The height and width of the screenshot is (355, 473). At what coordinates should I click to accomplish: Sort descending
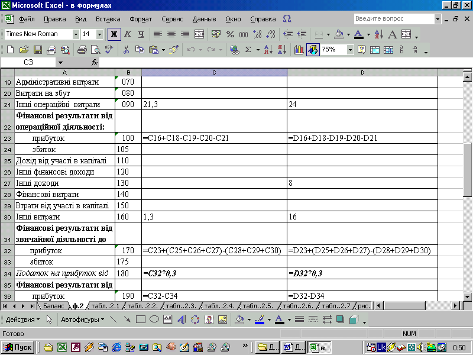(282, 50)
